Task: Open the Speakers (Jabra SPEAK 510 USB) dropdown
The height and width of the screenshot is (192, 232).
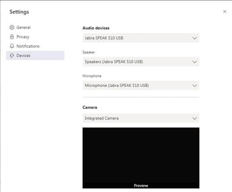Action: pos(141,62)
